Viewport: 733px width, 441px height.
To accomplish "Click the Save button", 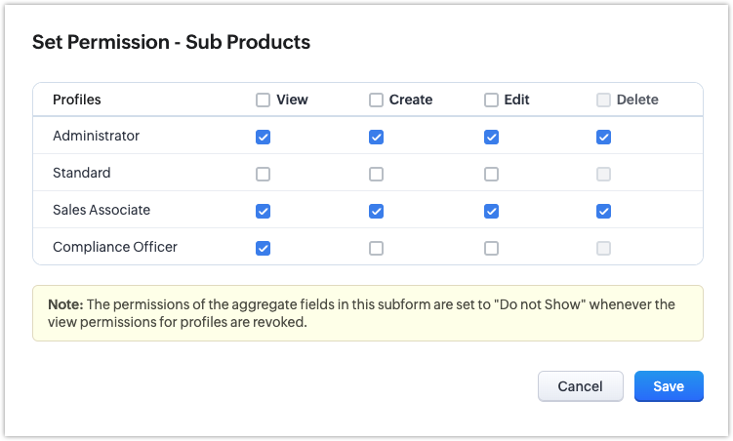I will (669, 386).
